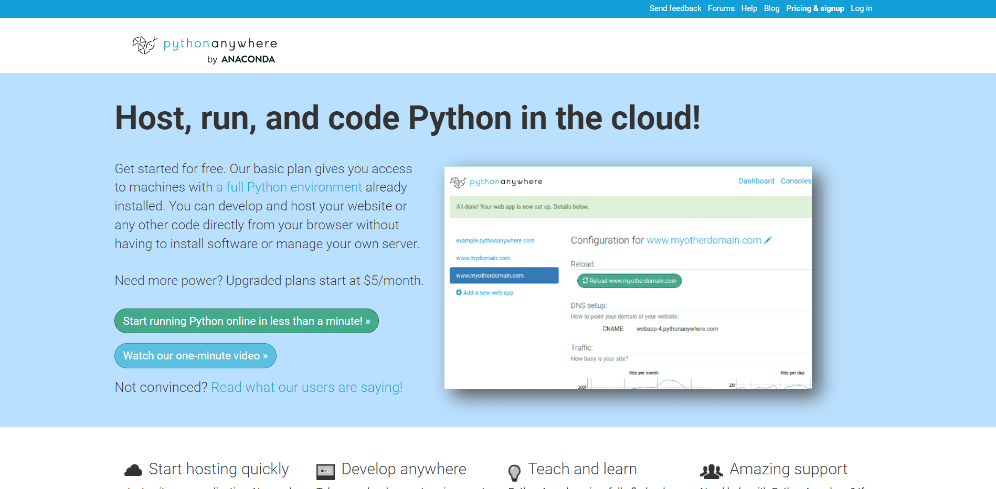
Task: Click the PythonAnywhere snake logo icon
Action: [x=144, y=45]
